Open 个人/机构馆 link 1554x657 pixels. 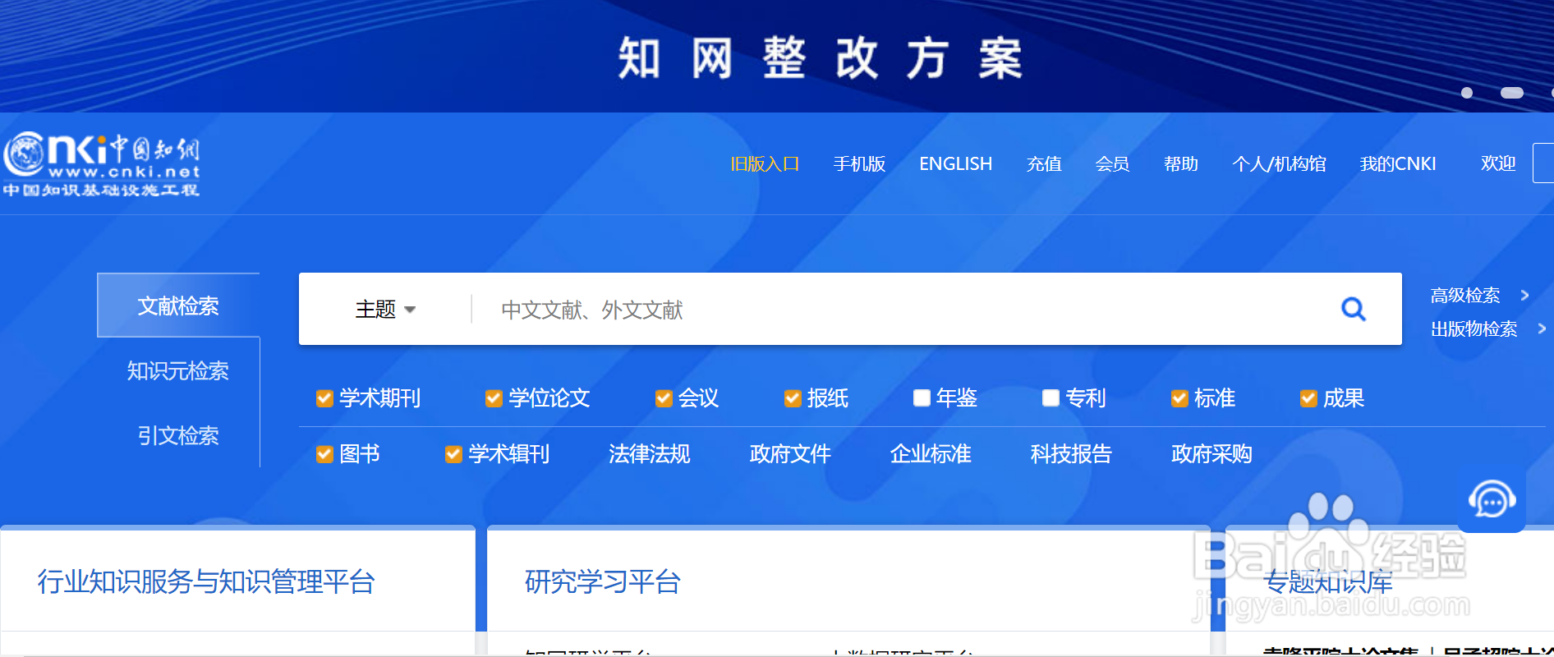[1279, 163]
